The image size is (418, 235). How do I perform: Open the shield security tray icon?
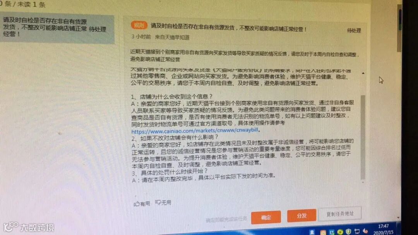point(348,232)
